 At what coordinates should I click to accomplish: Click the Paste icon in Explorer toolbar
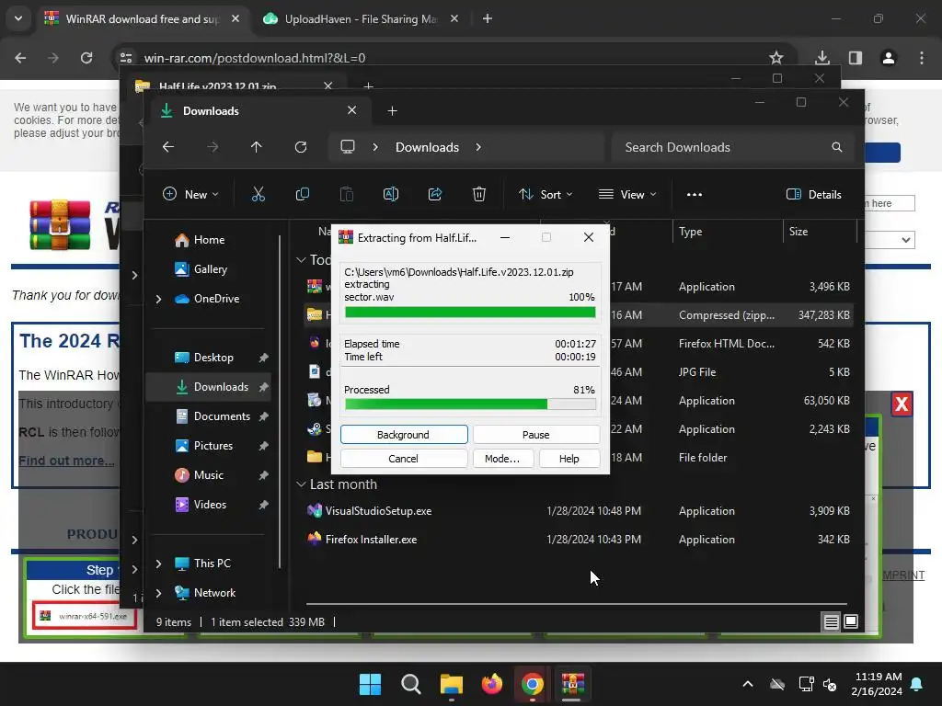[x=347, y=194]
